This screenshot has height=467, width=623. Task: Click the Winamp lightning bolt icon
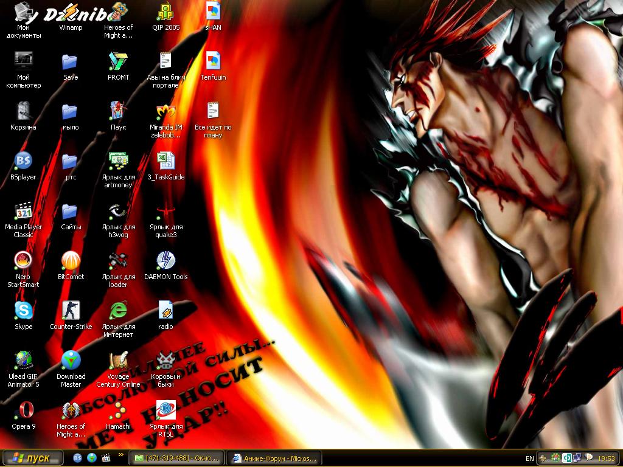pyautogui.click(x=71, y=16)
